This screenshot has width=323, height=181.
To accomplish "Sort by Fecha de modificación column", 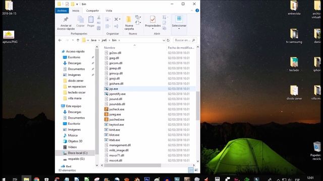I will pos(181,48).
